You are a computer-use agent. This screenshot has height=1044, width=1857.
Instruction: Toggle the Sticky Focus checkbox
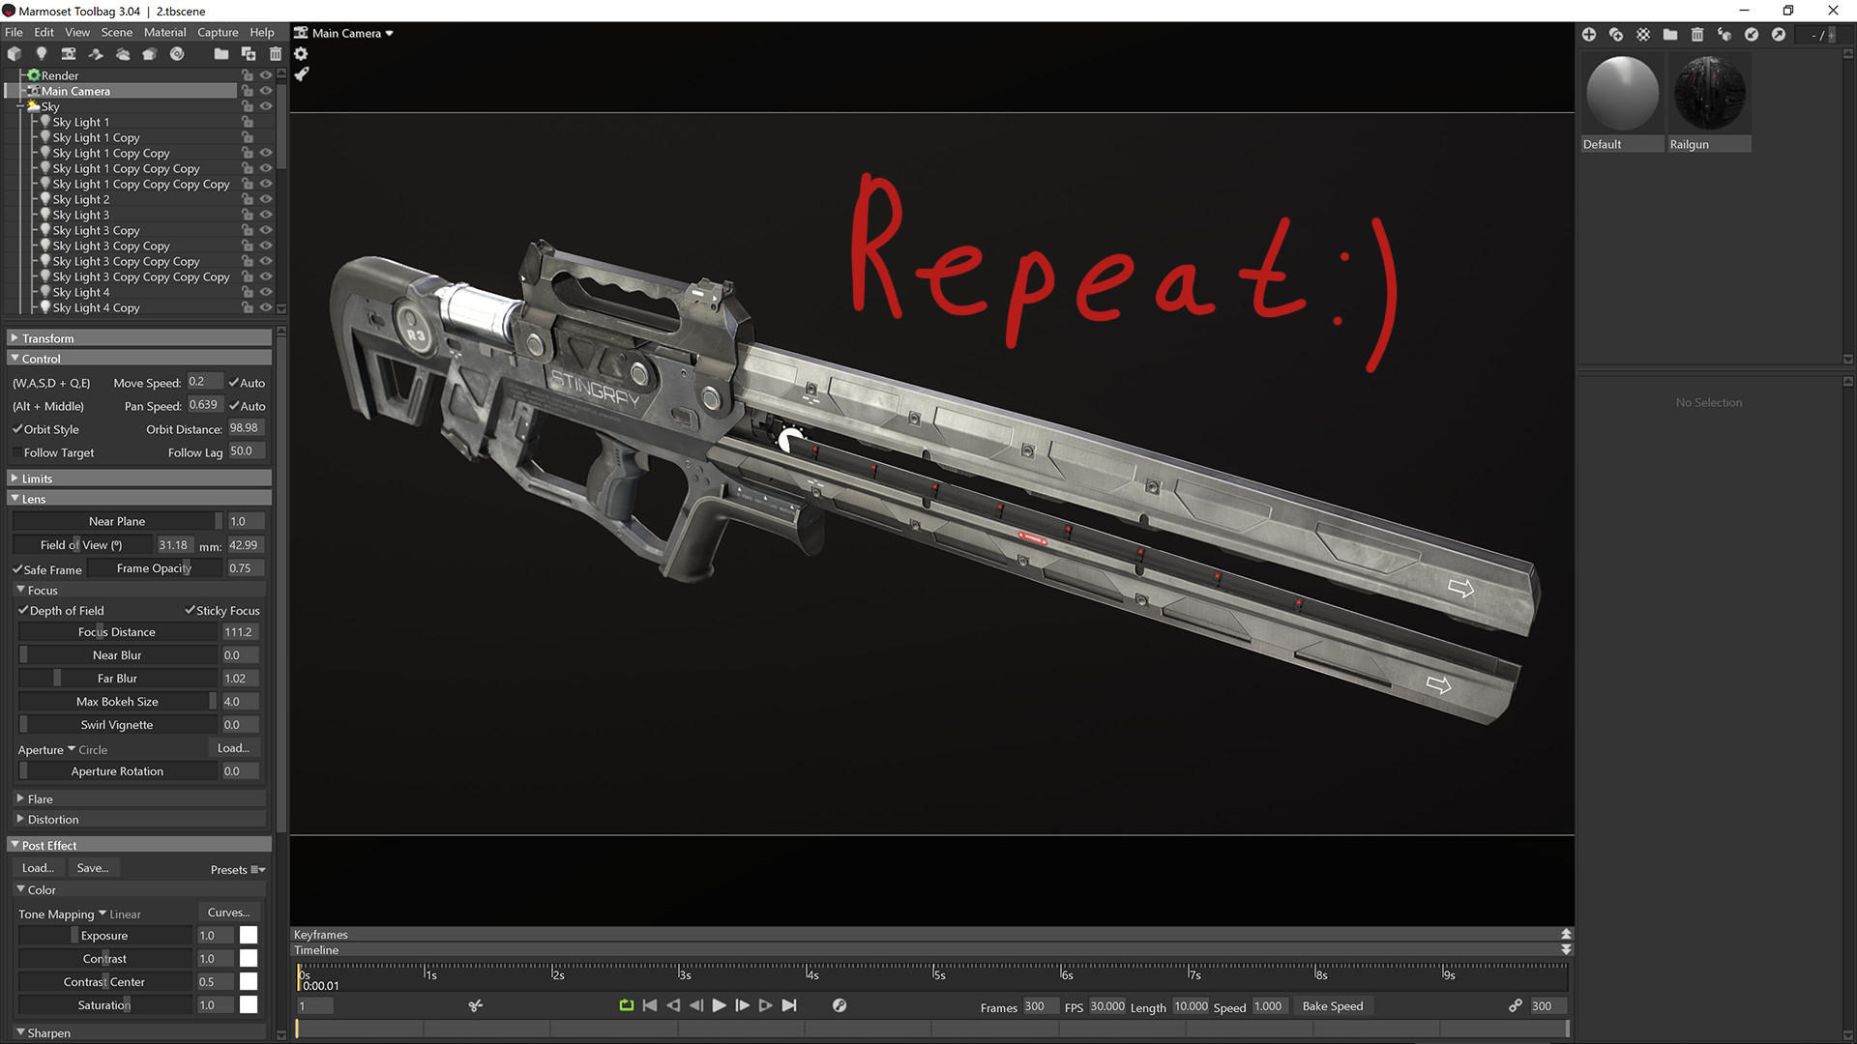click(191, 610)
